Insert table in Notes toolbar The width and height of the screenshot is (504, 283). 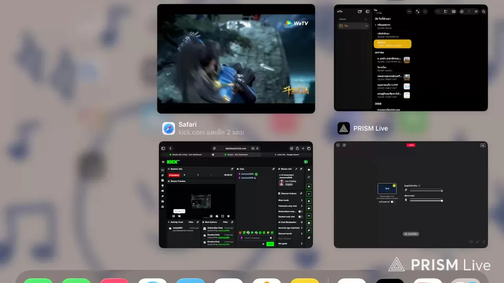(454, 11)
